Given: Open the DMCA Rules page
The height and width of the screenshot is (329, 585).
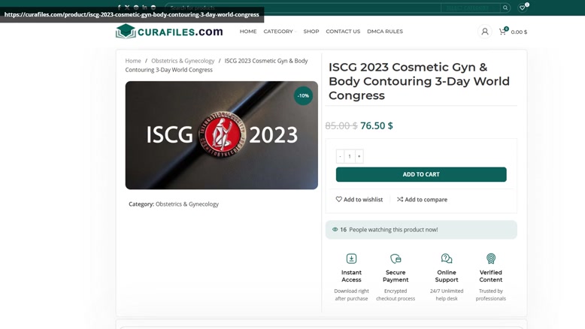Looking at the screenshot, I should click(x=385, y=32).
